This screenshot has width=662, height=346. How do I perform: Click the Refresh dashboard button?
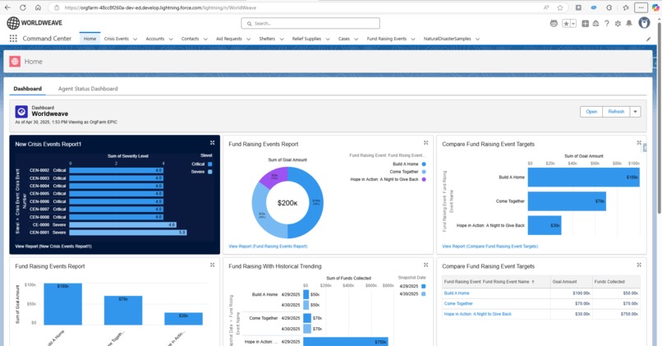click(616, 112)
